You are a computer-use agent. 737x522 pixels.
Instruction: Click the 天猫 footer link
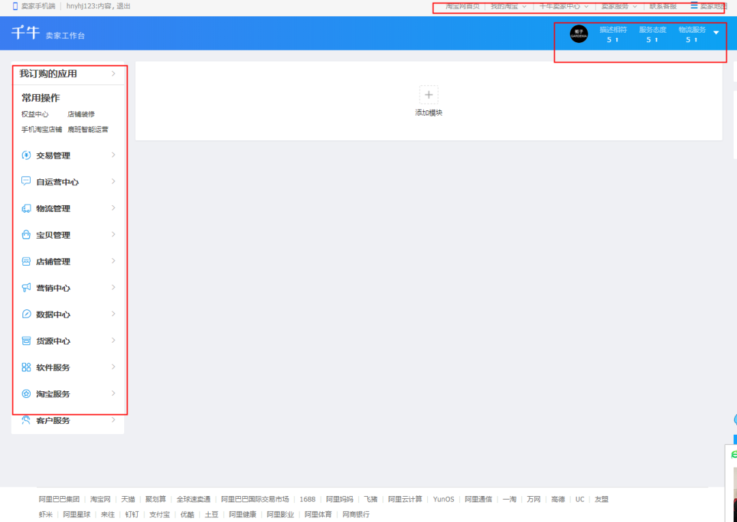[128, 500]
